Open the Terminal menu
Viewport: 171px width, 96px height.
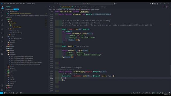point(29,4)
